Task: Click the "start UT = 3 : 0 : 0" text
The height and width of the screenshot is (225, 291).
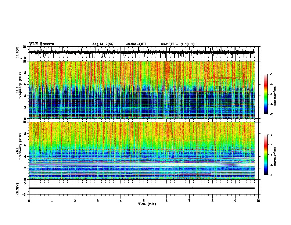Action: (177, 44)
